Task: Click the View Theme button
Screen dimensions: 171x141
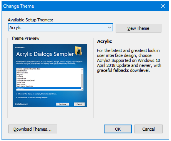Action: click(x=138, y=28)
